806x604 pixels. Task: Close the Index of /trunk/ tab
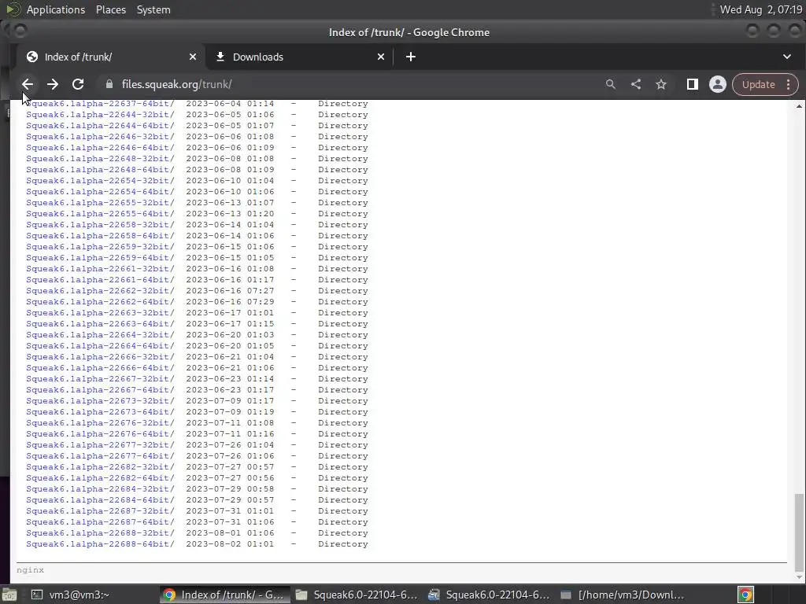pyautogui.click(x=193, y=57)
